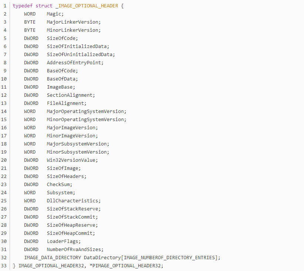Click MinorSubsystemVersion field

tap(77, 152)
